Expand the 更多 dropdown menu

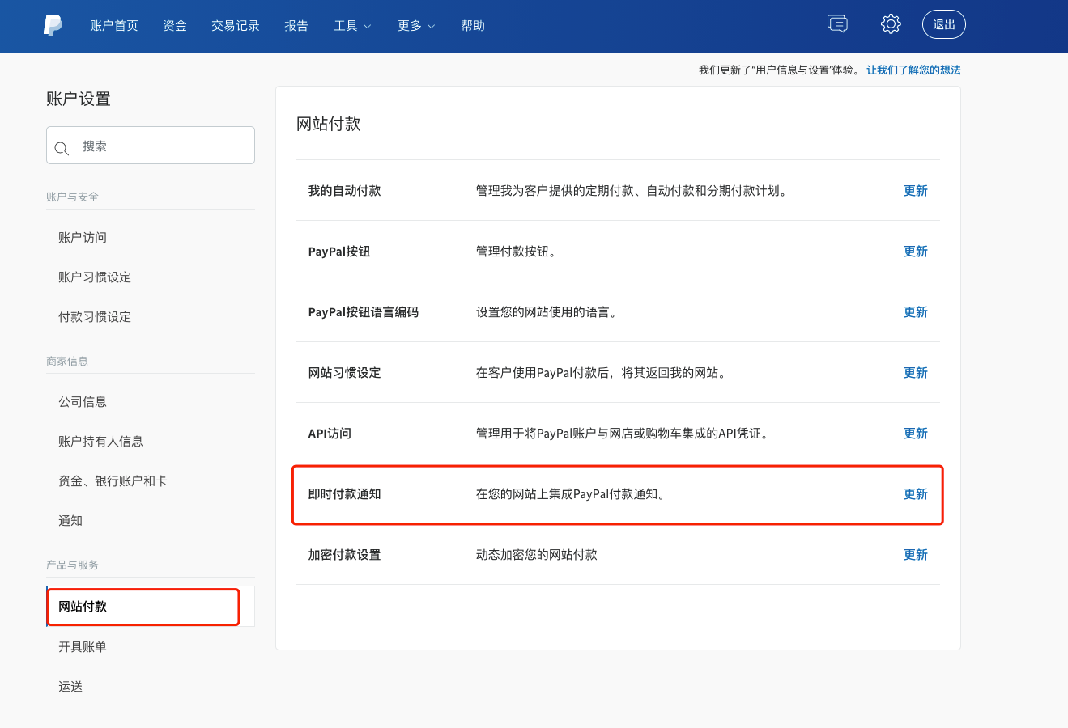click(x=416, y=26)
